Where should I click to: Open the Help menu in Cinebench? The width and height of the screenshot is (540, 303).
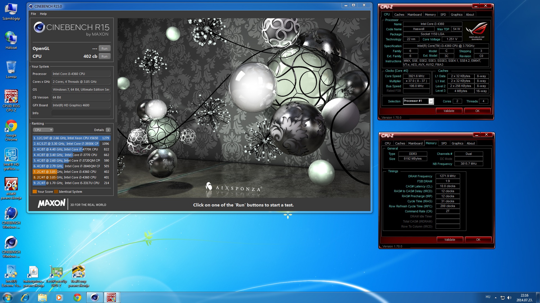click(43, 14)
